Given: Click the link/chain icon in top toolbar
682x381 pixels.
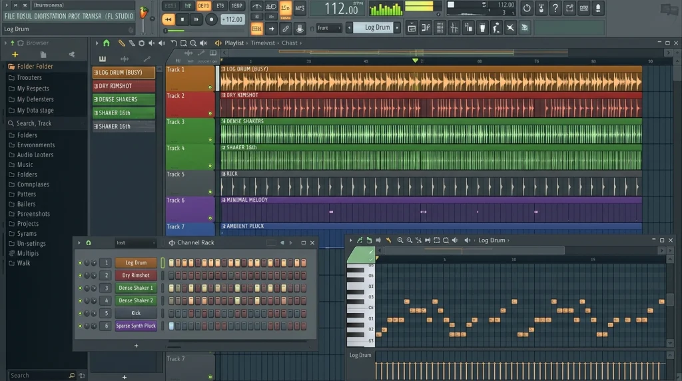Looking at the screenshot, I should [285, 29].
